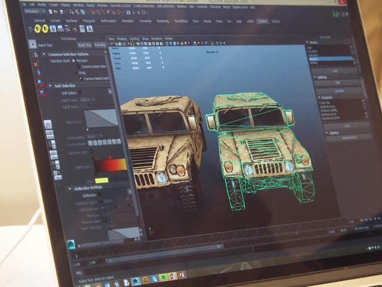Select the Rotate tool in toolbox
Screen dimensions: 382x287
40,83
